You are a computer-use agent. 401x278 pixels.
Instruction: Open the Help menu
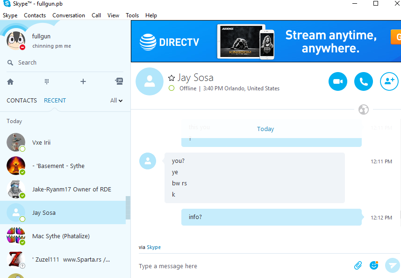tap(151, 15)
